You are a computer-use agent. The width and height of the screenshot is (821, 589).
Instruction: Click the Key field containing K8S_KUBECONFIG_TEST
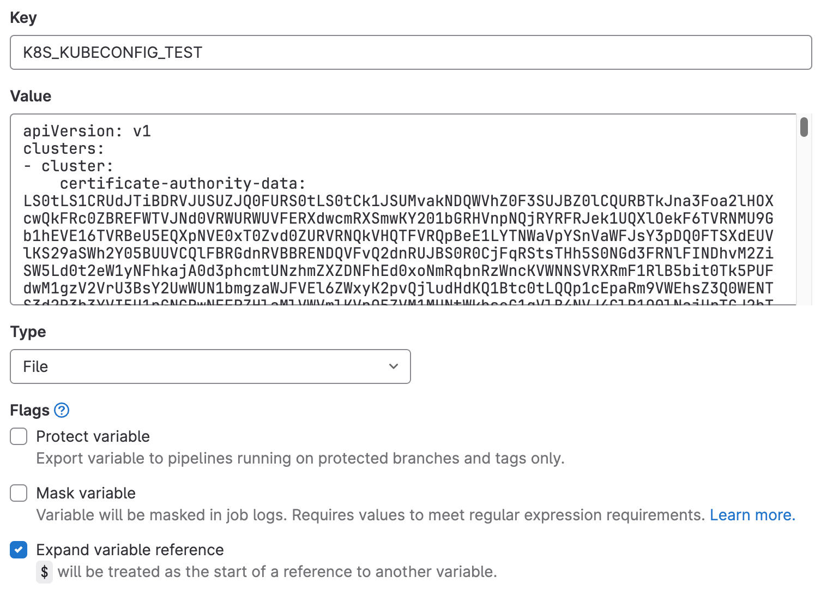pos(410,52)
